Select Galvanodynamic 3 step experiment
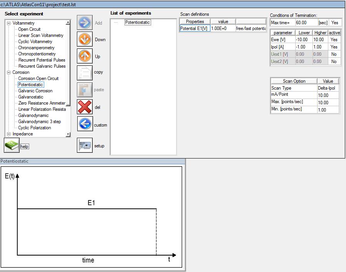This screenshot has width=346, height=272. 40,122
